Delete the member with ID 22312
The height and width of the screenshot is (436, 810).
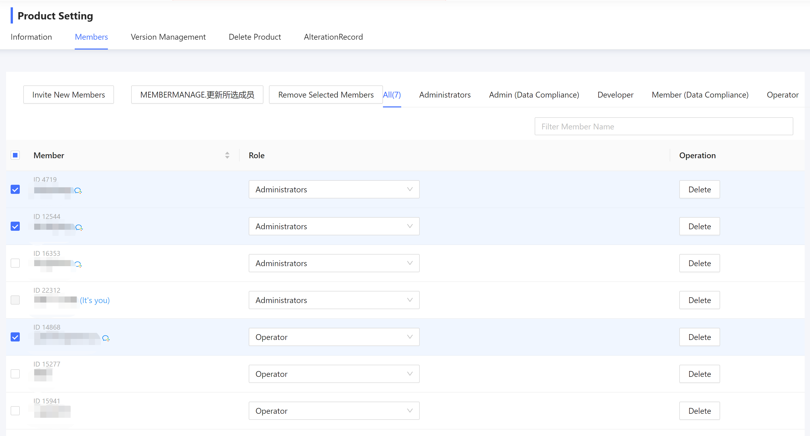699,300
